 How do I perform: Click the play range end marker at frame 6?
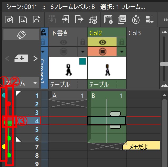pos(18,139)
